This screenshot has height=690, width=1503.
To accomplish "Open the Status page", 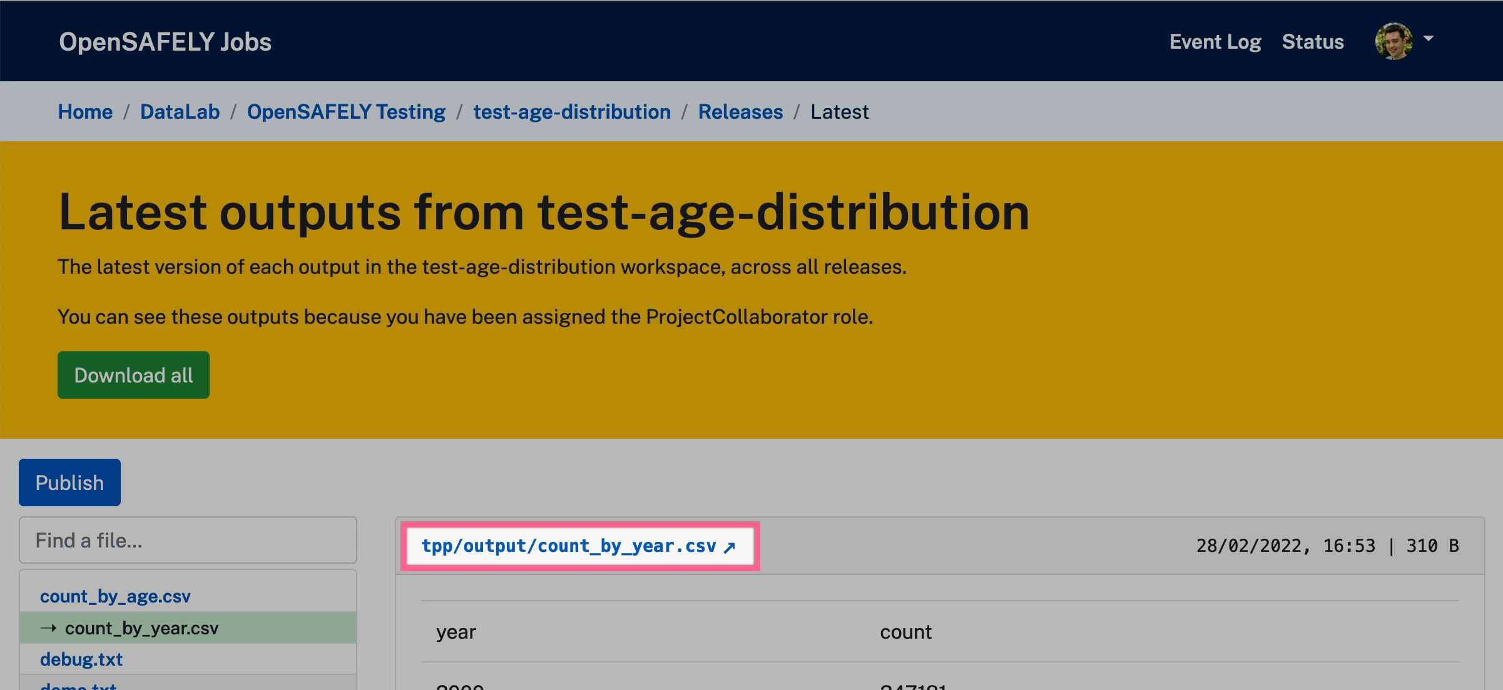I will click(1312, 41).
